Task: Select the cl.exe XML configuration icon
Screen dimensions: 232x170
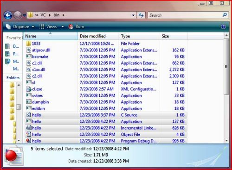Action: pos(29,89)
